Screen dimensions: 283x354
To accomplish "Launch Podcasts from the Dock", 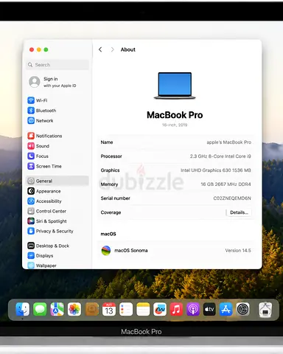I will [193, 309].
